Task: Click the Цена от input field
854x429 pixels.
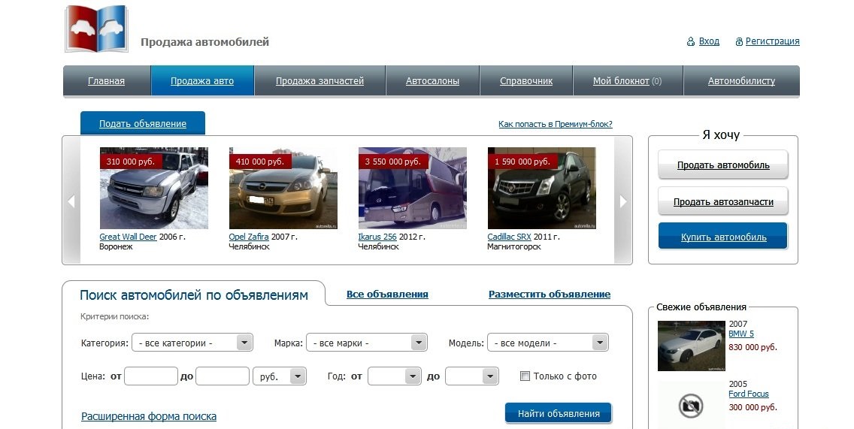Action: coord(151,376)
